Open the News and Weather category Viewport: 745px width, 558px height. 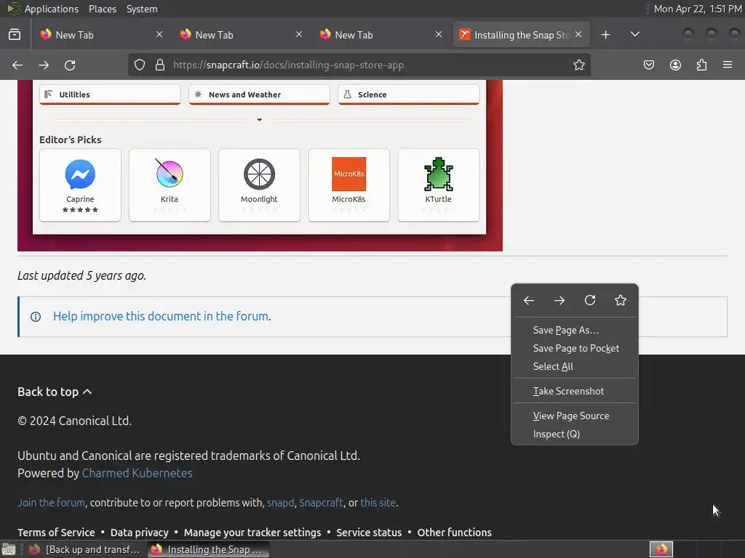click(260, 94)
